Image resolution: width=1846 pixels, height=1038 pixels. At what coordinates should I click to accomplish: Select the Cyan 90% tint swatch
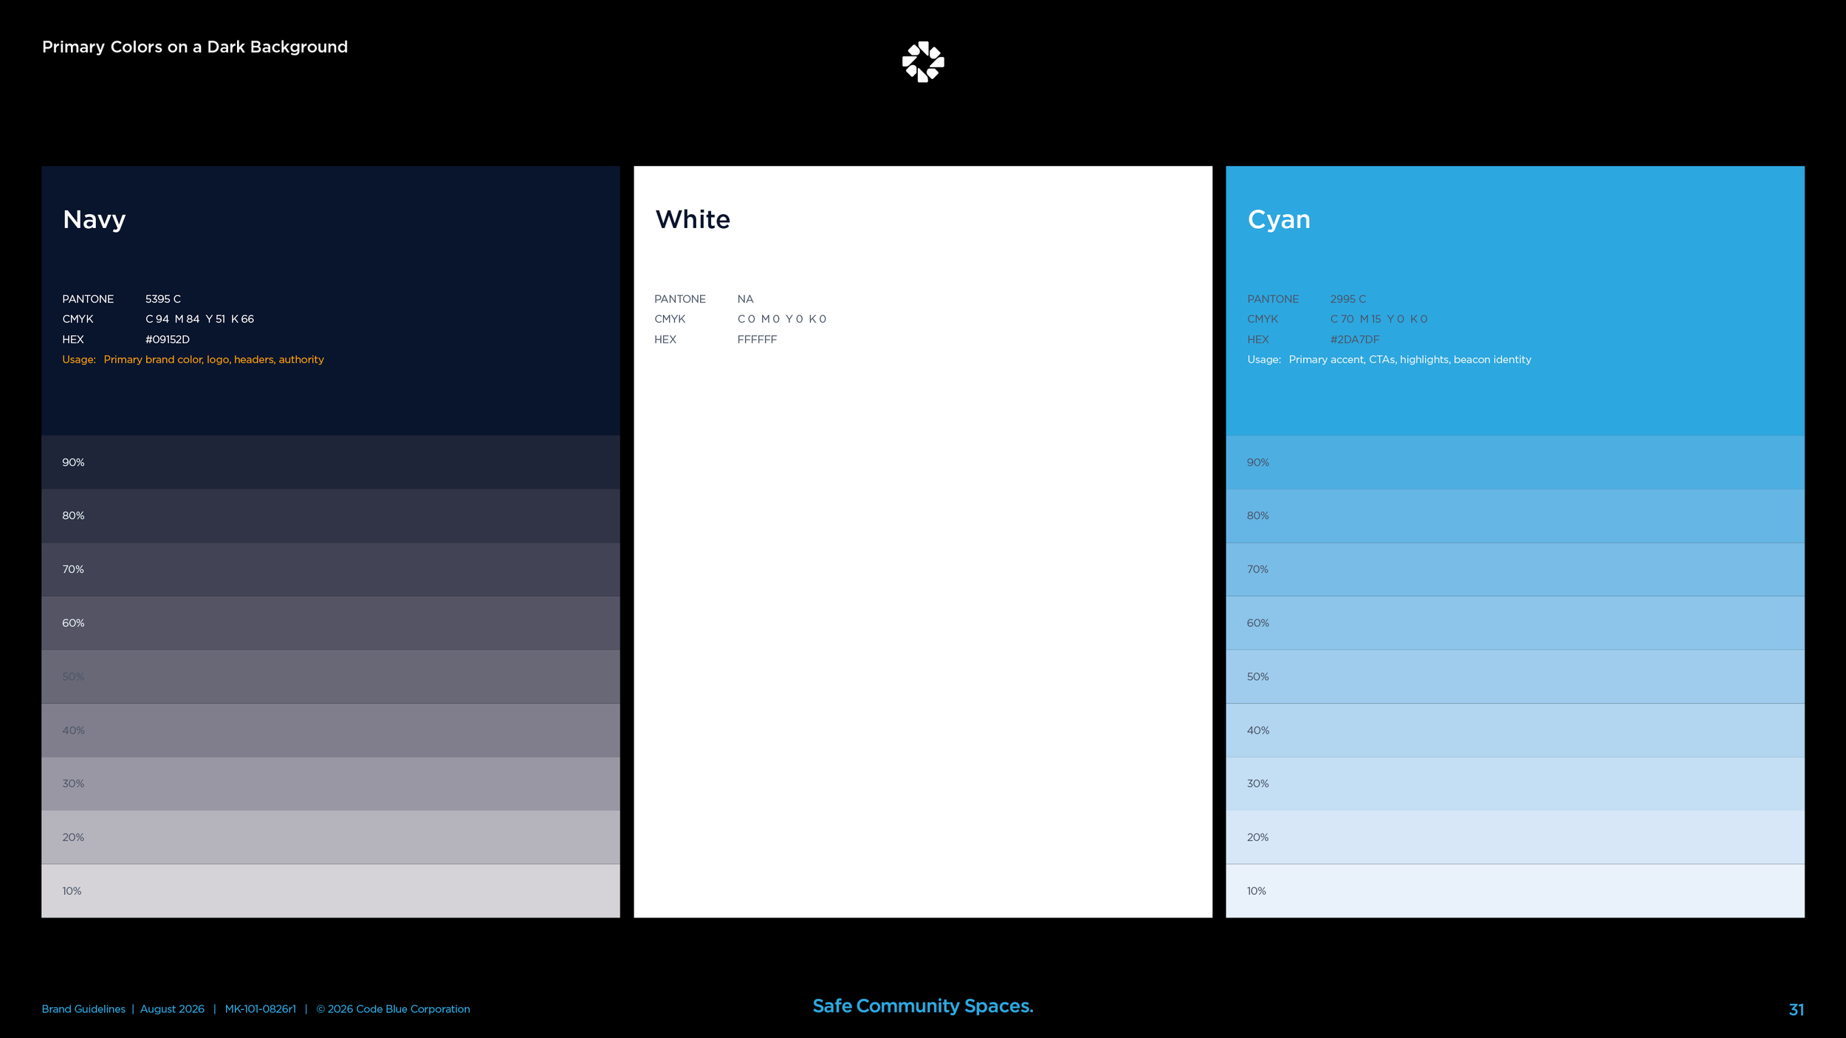(1515, 462)
